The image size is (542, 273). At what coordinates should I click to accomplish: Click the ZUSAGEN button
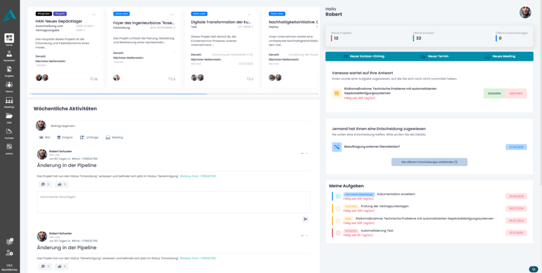[x=494, y=93]
